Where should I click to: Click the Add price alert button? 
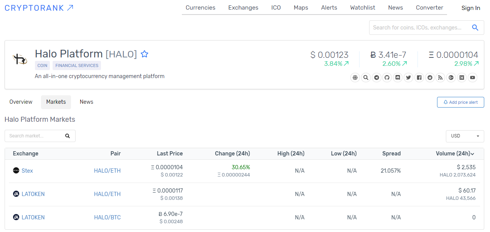pos(460,102)
